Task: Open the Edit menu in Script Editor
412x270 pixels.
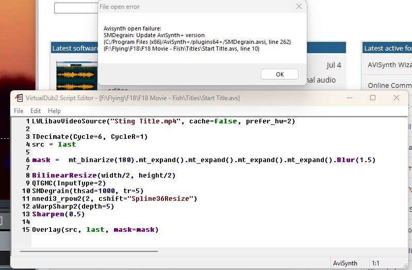Action: pyautogui.click(x=36, y=111)
